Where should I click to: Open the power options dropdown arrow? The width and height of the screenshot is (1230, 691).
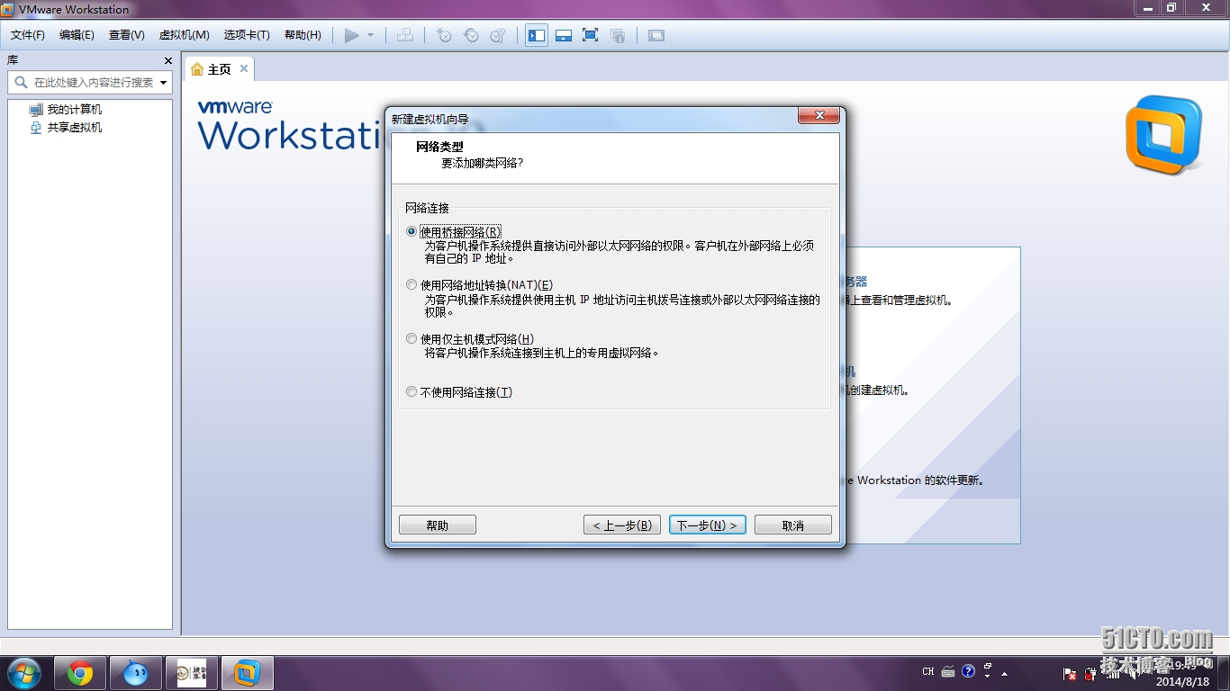click(x=370, y=35)
